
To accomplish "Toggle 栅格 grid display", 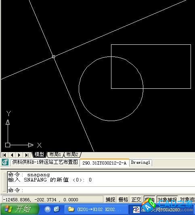I will point(123,200).
